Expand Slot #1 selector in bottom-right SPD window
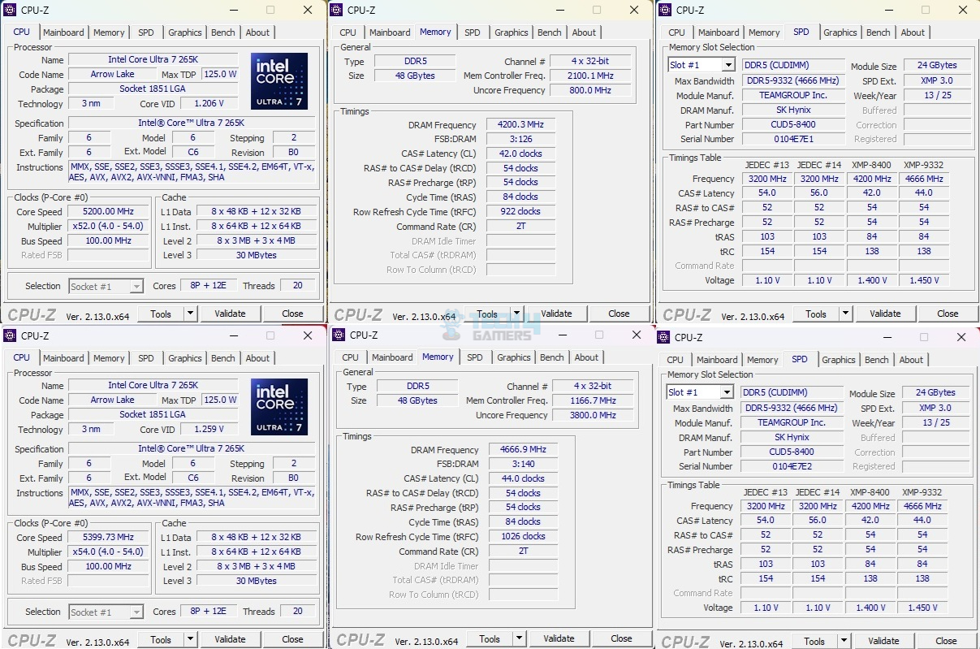Screen dimensions: 980x649 (x=726, y=392)
